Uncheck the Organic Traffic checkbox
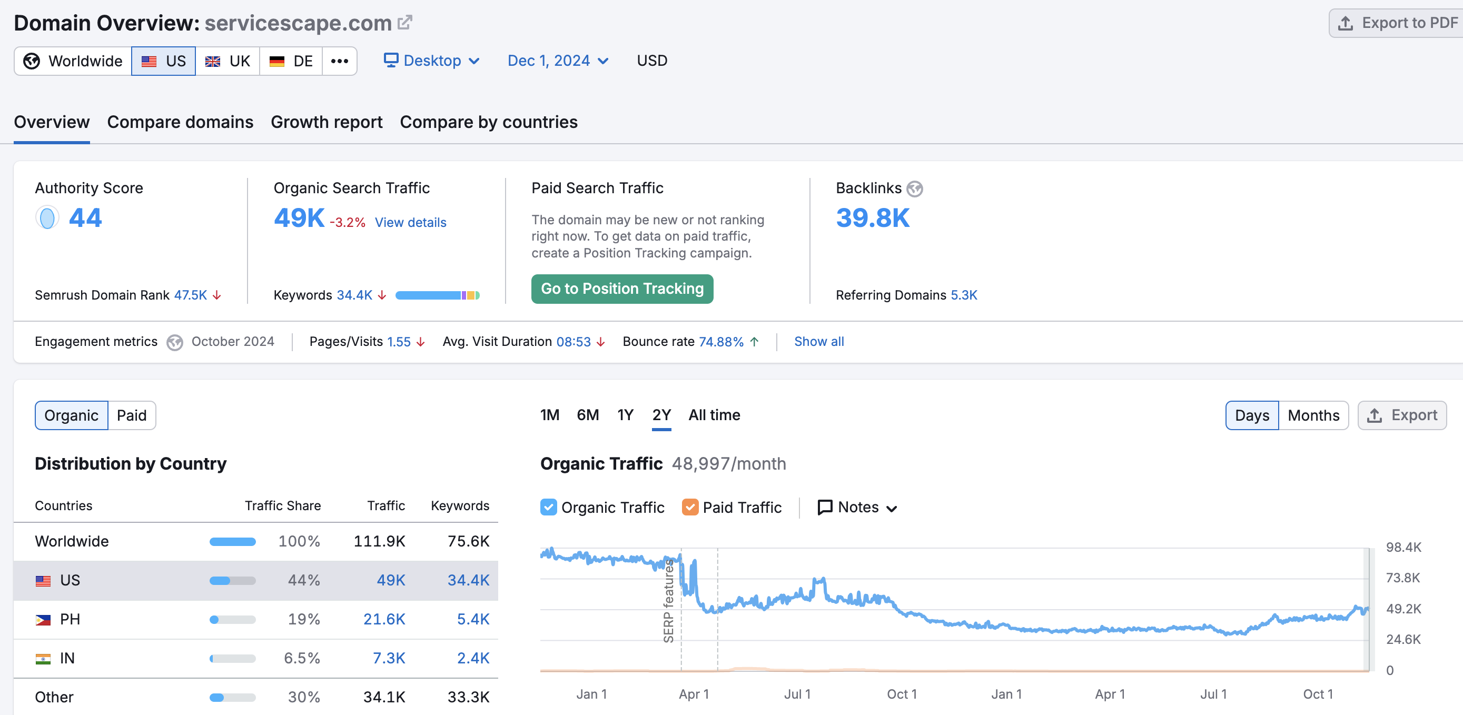Image resolution: width=1463 pixels, height=715 pixels. (x=548, y=507)
